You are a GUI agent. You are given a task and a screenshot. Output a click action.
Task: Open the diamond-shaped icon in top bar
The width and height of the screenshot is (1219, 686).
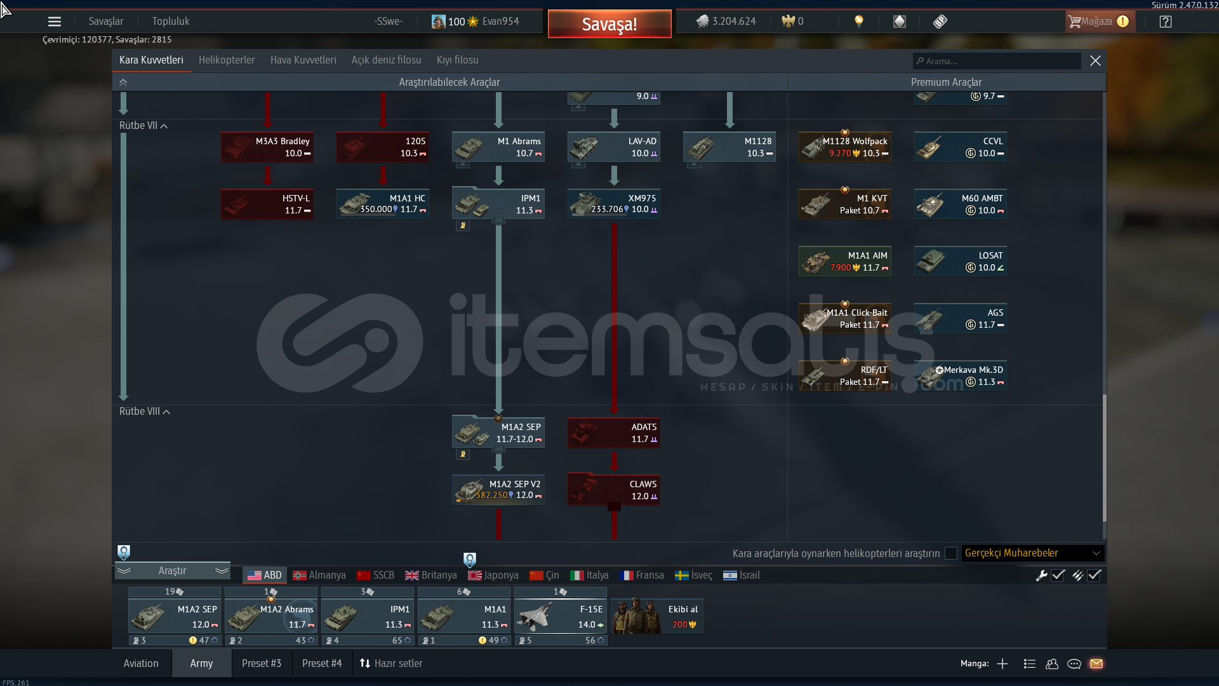[x=900, y=22]
